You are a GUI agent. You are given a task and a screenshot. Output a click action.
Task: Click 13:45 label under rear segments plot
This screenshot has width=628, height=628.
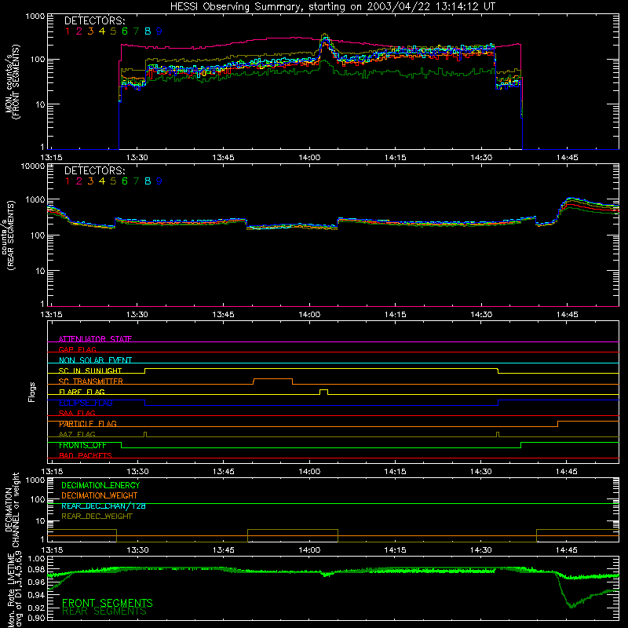tap(223, 315)
